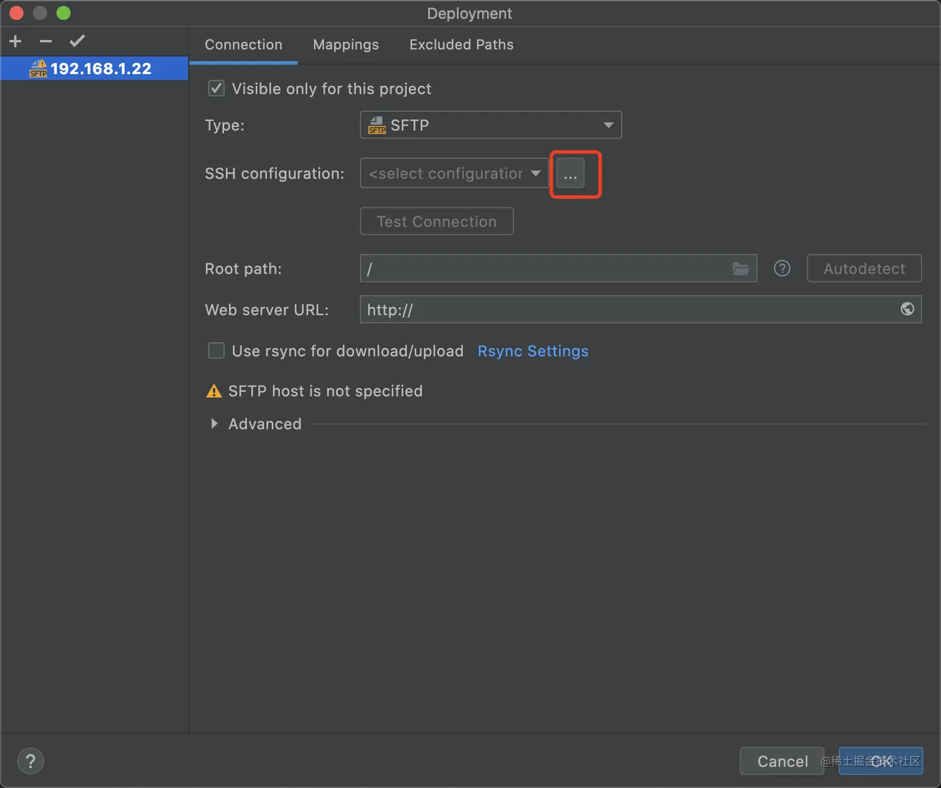The image size is (941, 788).
Task: Open the Excluded Paths tab
Action: (x=461, y=45)
